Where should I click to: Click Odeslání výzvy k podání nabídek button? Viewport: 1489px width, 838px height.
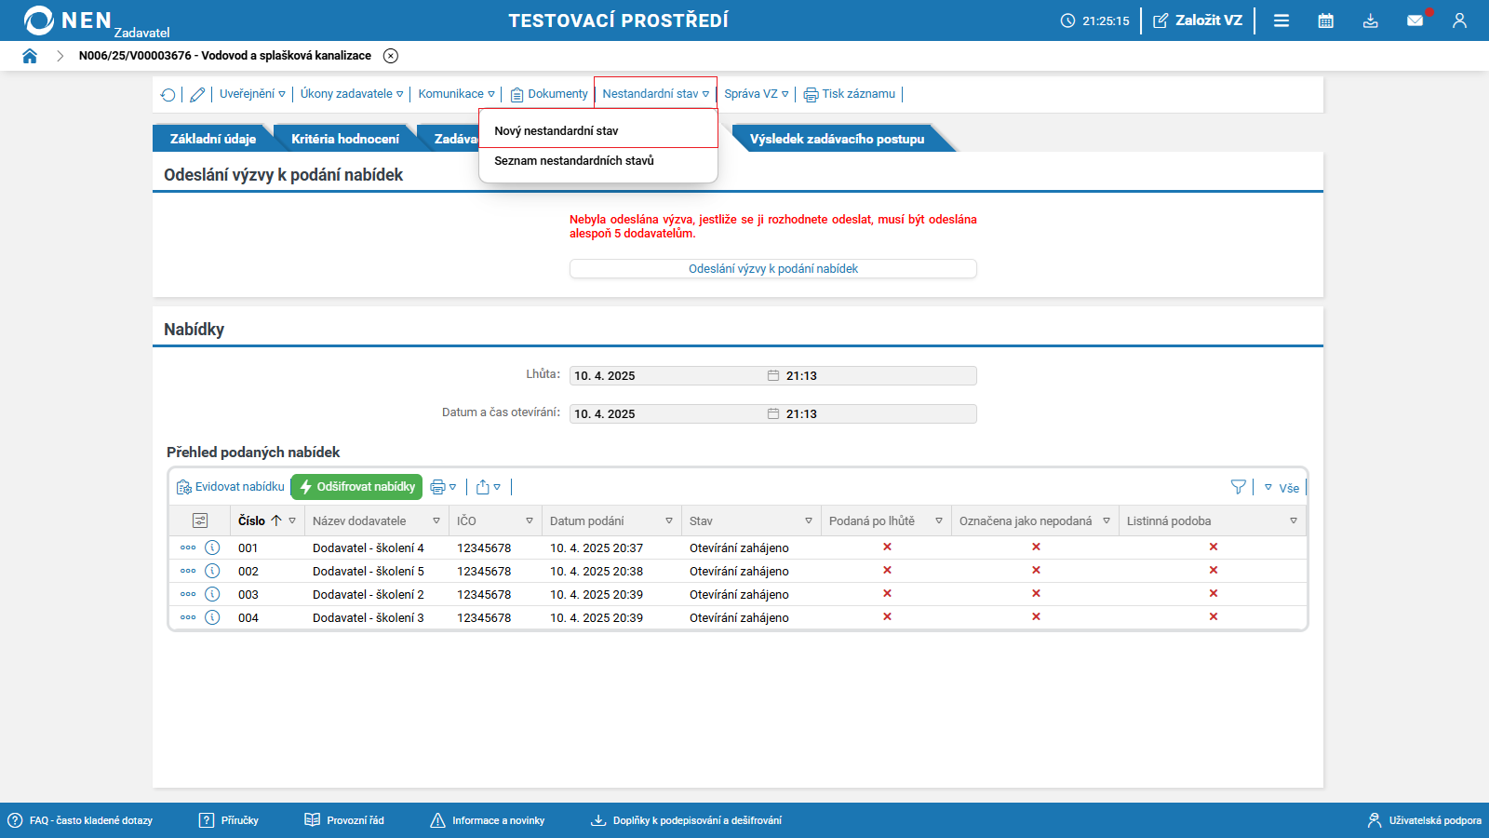coord(773,268)
